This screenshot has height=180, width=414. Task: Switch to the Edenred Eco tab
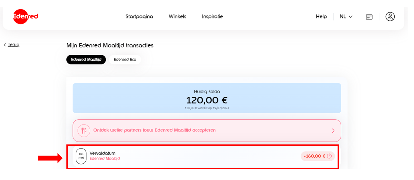[x=125, y=60]
